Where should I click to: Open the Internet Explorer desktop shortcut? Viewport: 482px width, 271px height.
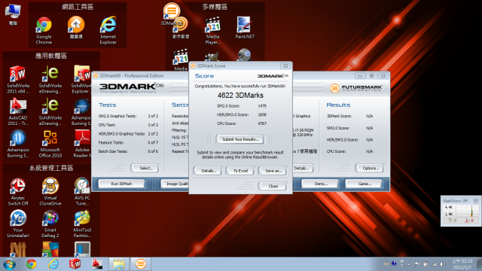click(x=108, y=30)
